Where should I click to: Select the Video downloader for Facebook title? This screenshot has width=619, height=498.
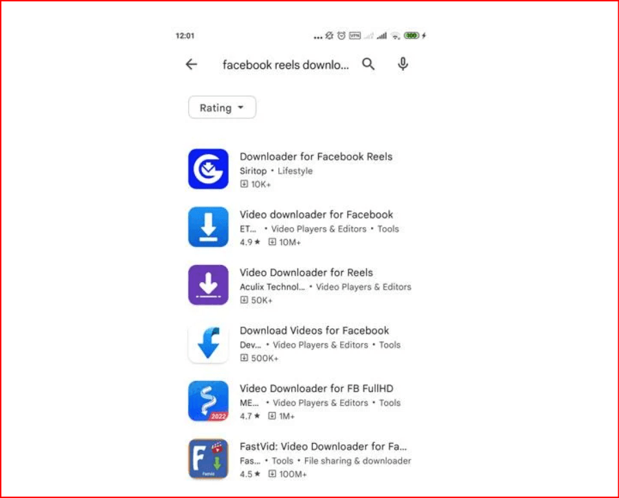click(316, 215)
